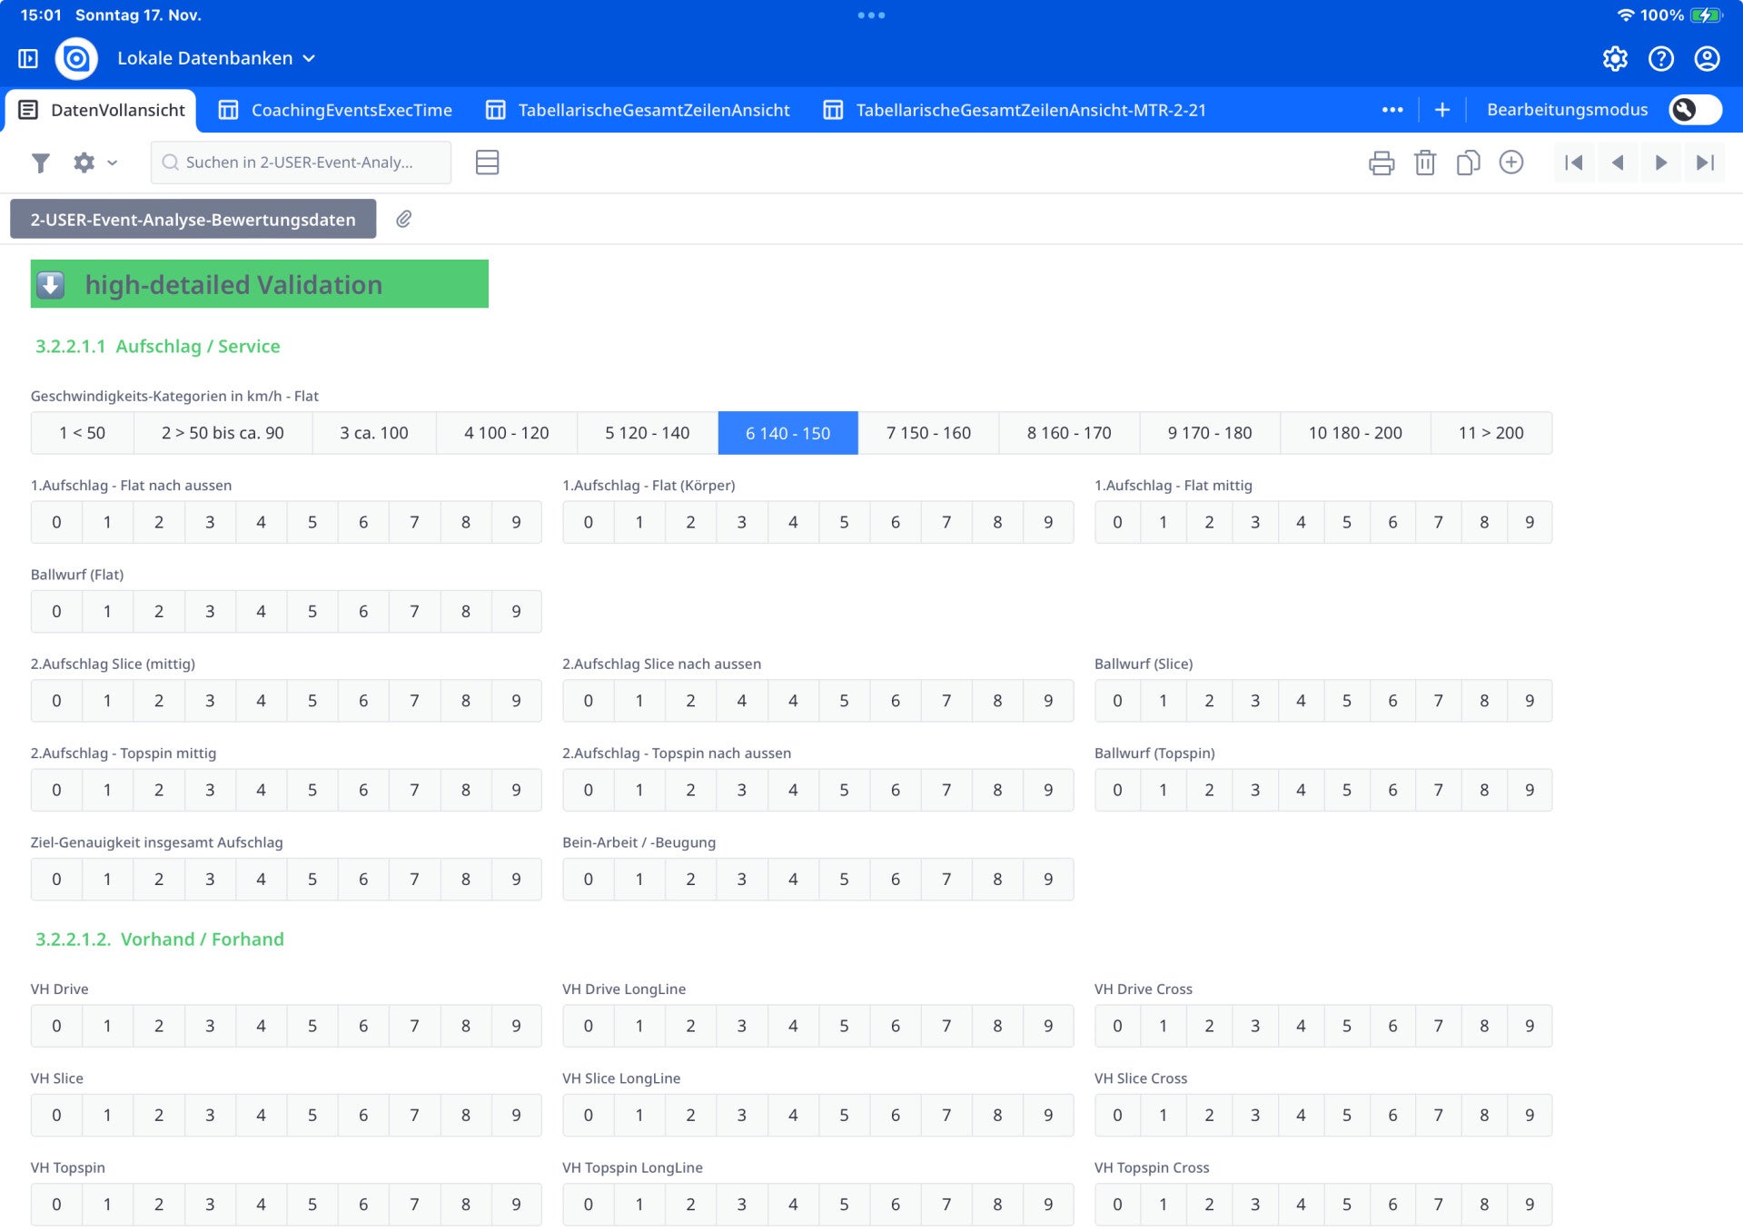
Task: Click the search field in toolbar
Action: point(300,162)
